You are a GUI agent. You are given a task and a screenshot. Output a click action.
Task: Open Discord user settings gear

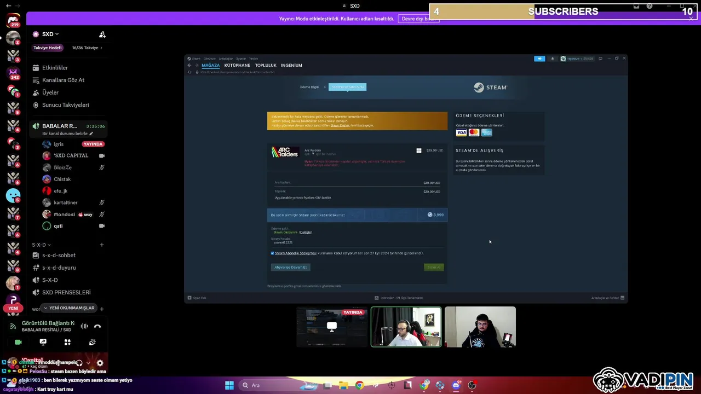tap(100, 363)
